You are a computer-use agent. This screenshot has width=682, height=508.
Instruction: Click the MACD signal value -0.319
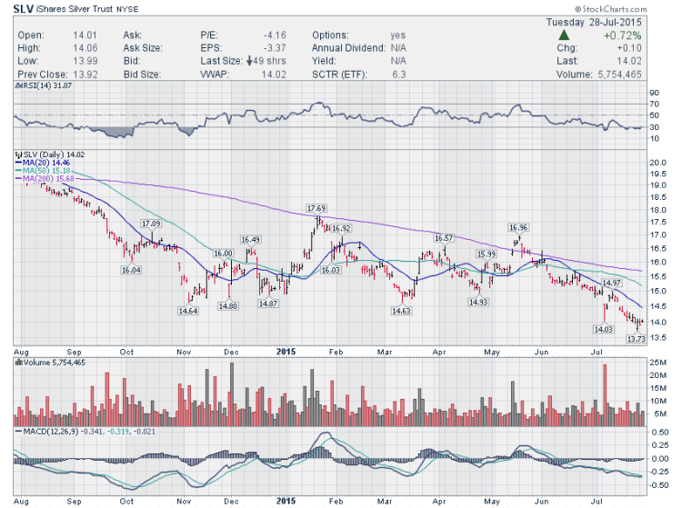(x=119, y=432)
